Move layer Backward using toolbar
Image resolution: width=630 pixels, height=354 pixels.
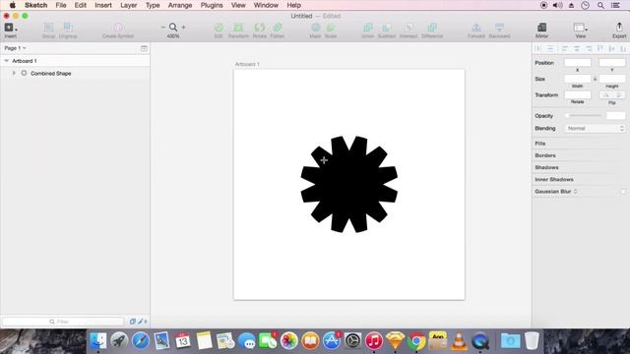(499, 28)
